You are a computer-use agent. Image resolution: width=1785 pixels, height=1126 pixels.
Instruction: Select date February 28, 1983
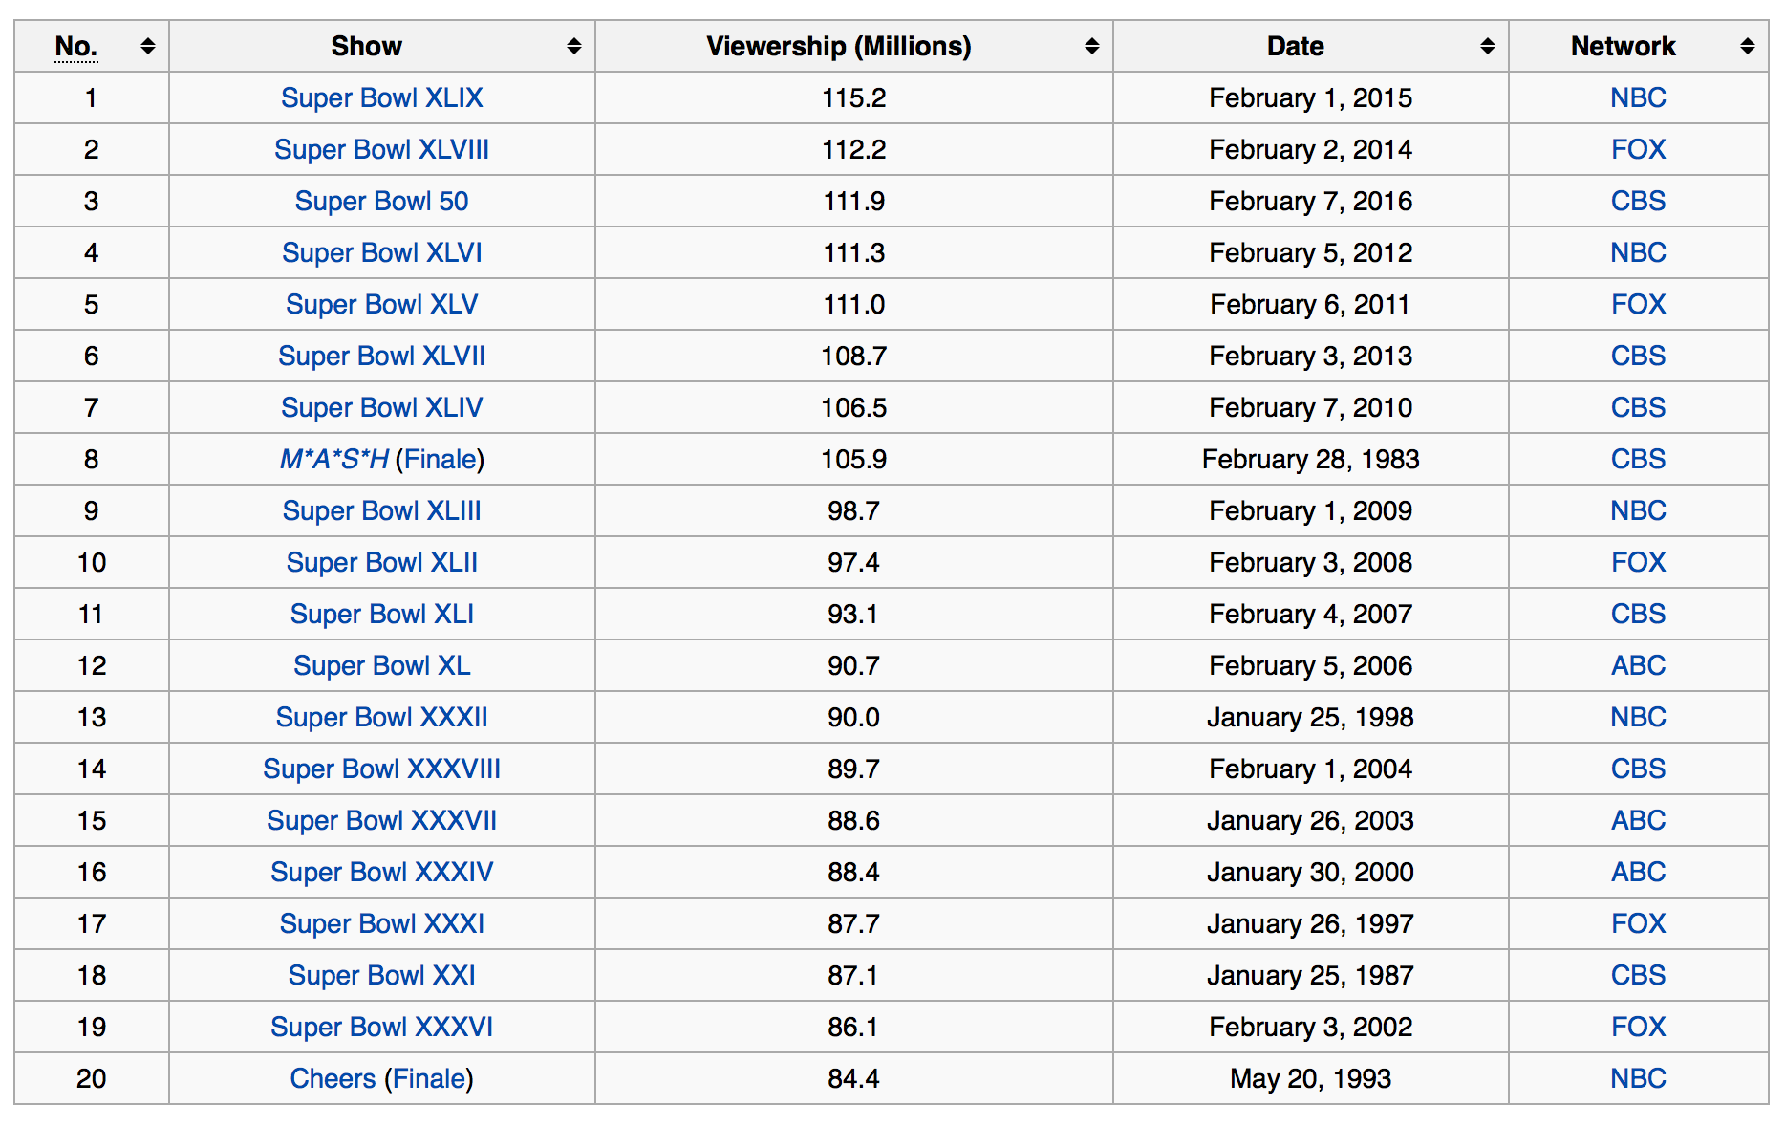[1310, 459]
